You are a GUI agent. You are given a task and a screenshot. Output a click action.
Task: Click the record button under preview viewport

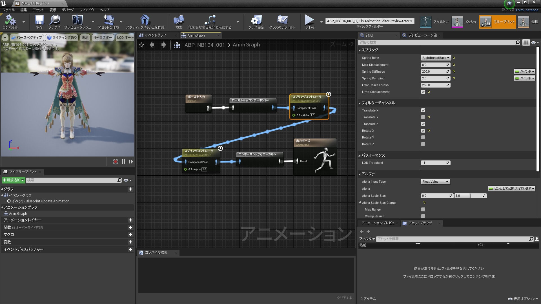click(x=115, y=162)
